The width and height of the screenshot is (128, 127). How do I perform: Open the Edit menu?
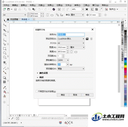pyautogui.click(x=15, y=5)
